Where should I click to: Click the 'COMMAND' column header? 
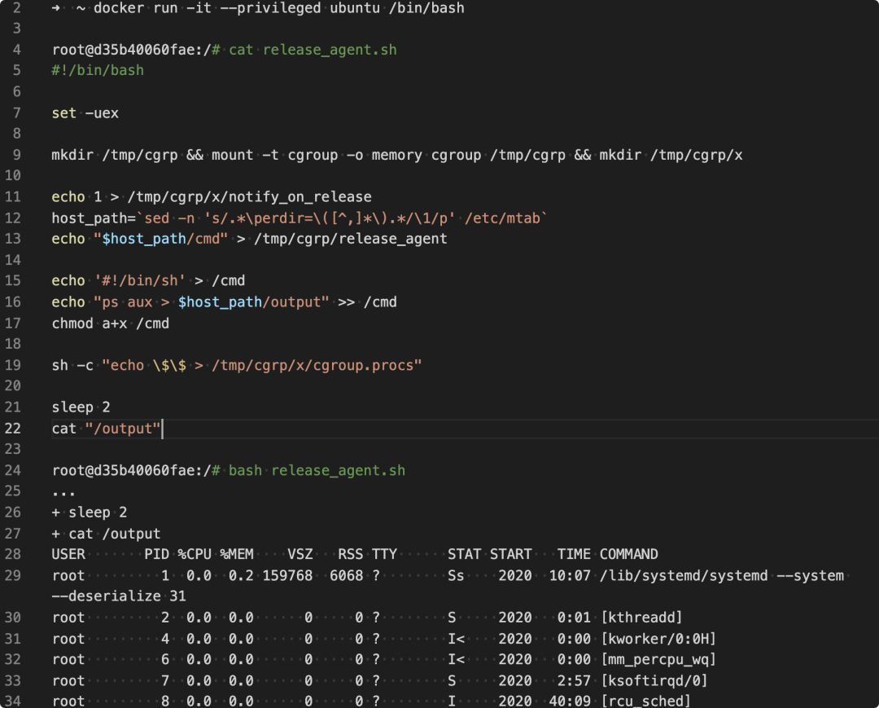coord(628,555)
